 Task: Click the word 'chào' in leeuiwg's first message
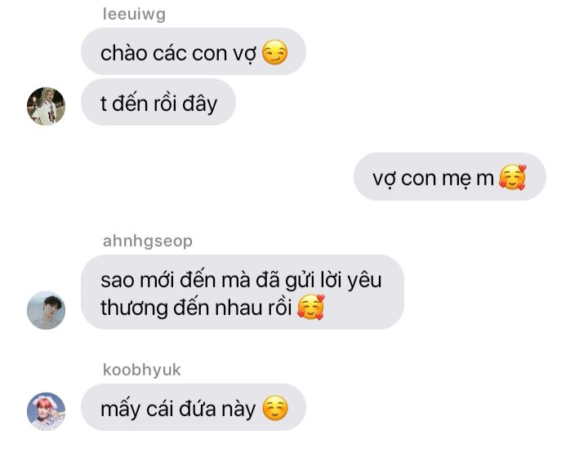(124, 53)
